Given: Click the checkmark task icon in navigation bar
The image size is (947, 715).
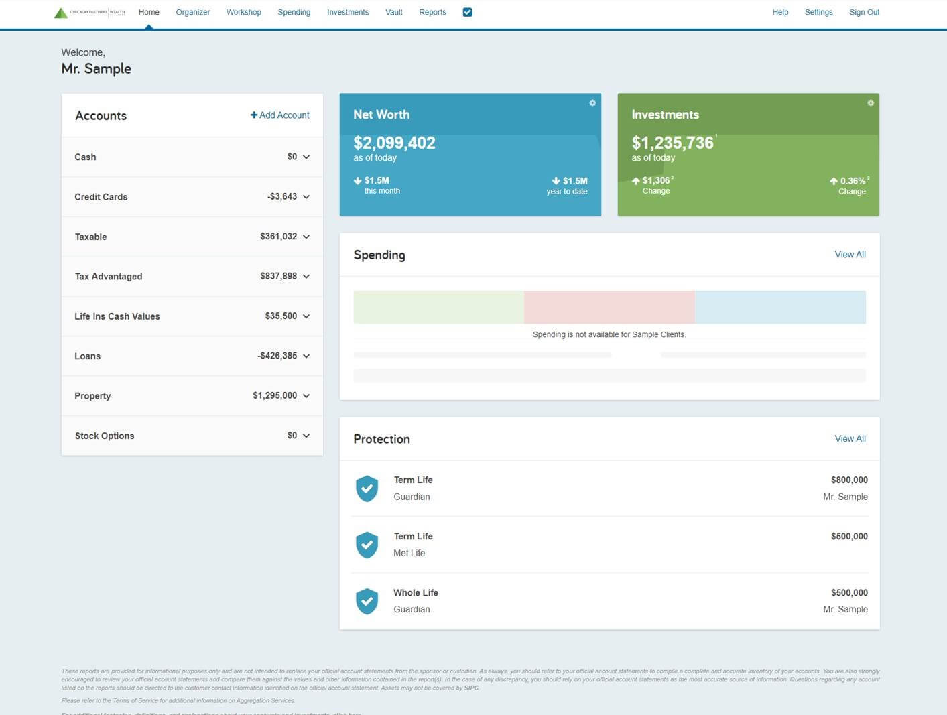Looking at the screenshot, I should 468,12.
